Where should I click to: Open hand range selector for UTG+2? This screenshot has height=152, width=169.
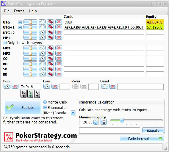(30, 32)
